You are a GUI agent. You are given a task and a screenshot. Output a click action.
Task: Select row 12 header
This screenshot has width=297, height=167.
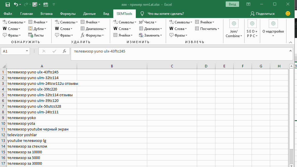3,135
